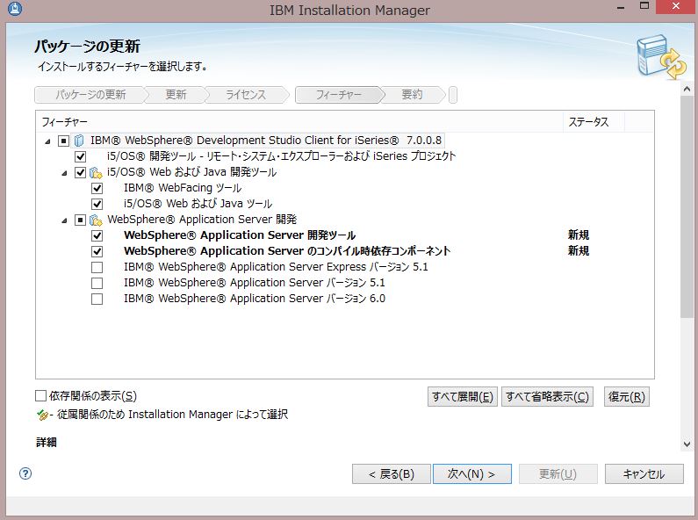Click the package icon for WebSphere Development Studio Client
The width and height of the screenshot is (698, 520).
[x=79, y=141]
